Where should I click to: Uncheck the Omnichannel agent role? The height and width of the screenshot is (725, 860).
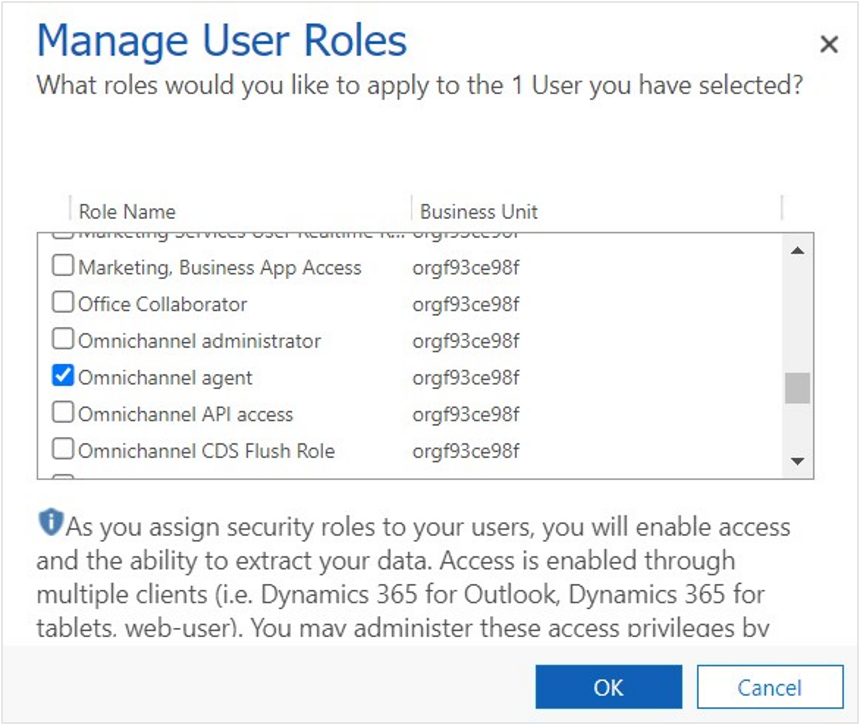63,375
